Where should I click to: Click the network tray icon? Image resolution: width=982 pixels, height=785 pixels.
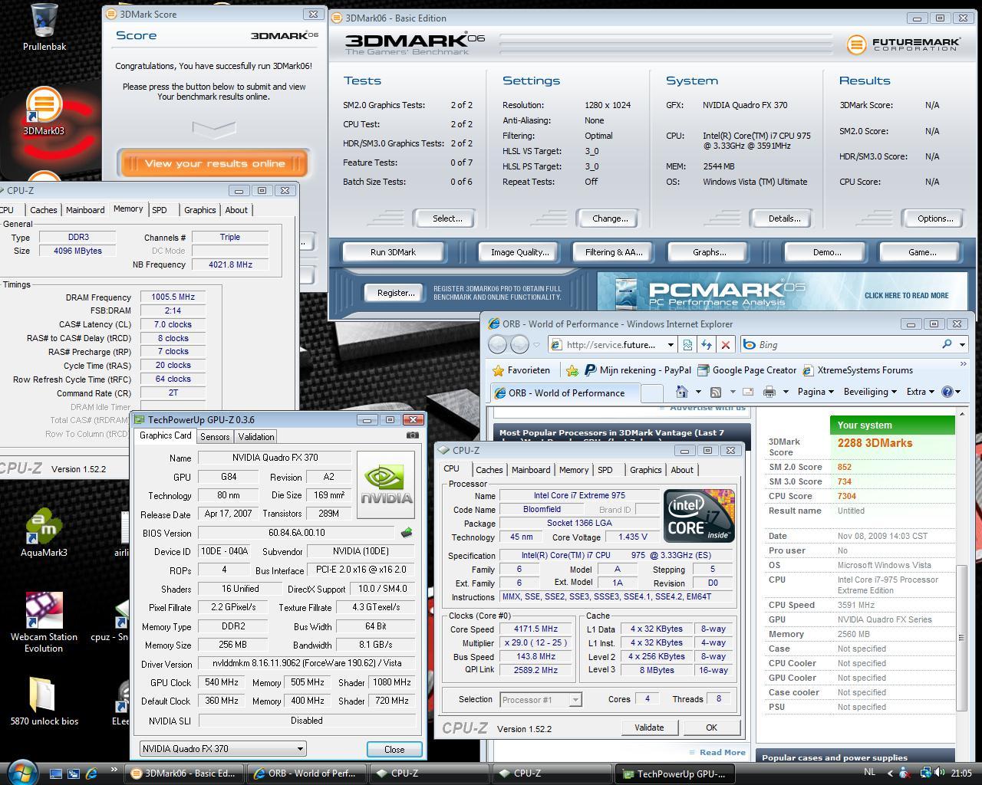click(x=926, y=773)
